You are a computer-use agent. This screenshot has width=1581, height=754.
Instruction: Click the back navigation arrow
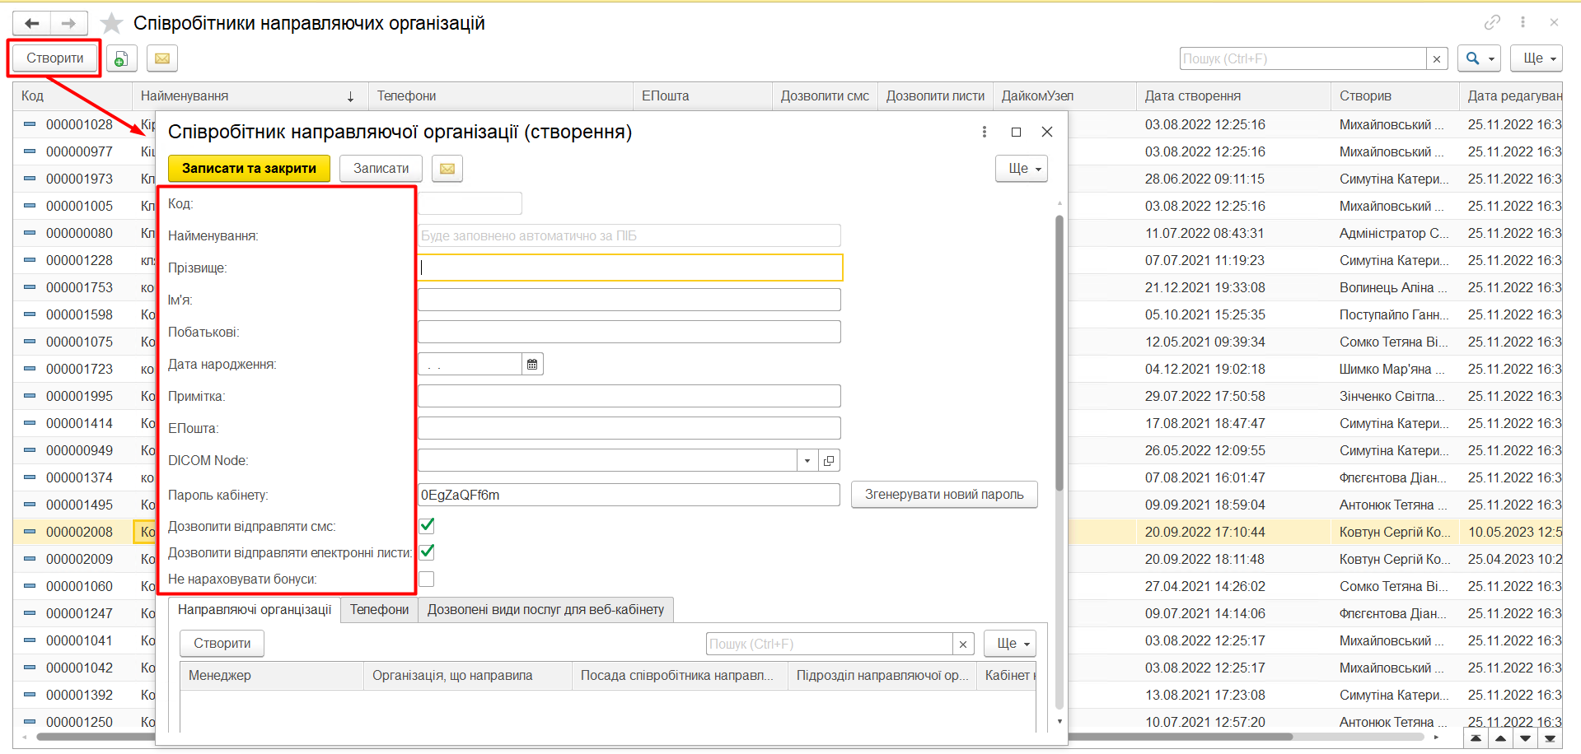[32, 23]
